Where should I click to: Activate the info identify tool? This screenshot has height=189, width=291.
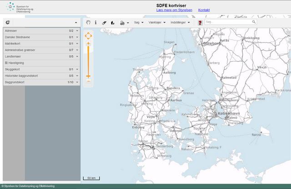point(95,22)
